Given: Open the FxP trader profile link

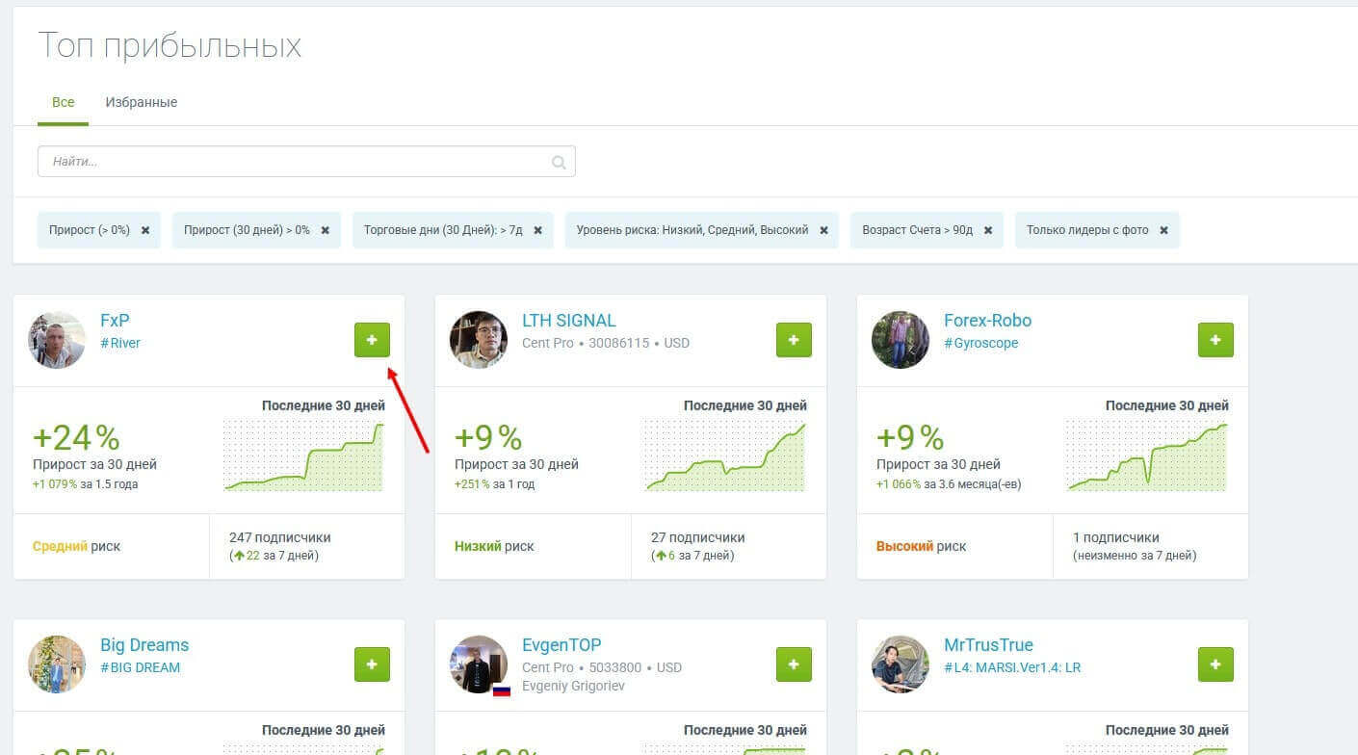Looking at the screenshot, I should [115, 321].
